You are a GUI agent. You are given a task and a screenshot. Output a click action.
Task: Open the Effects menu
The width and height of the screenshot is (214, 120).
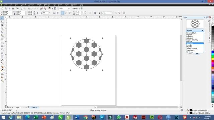(x=39, y=5)
